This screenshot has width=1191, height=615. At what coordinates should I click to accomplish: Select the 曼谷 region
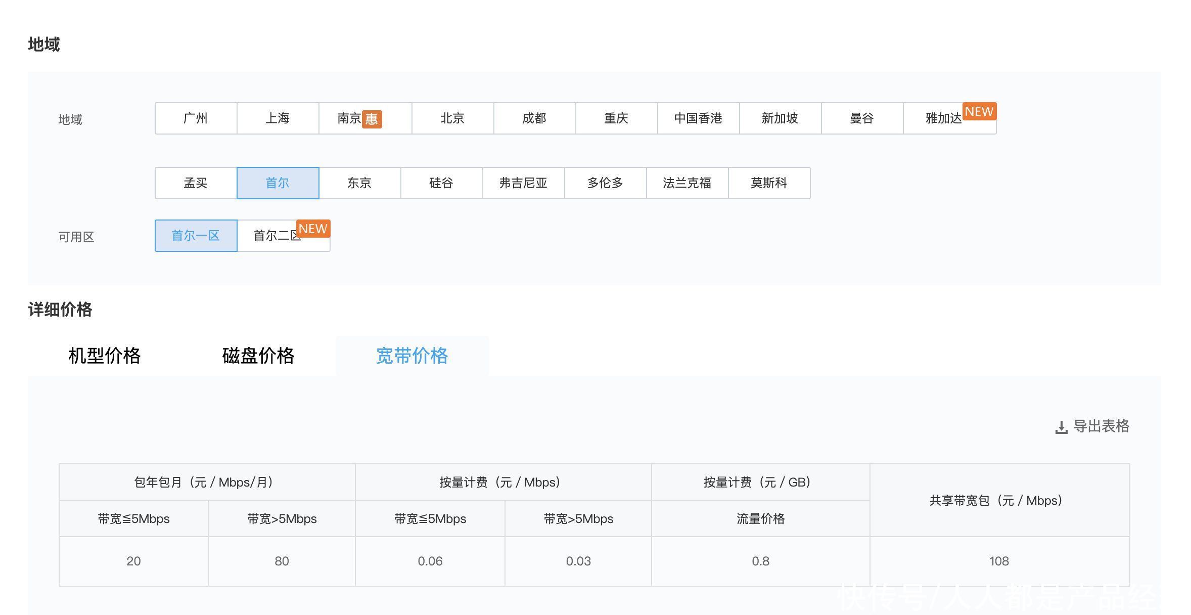pos(862,118)
